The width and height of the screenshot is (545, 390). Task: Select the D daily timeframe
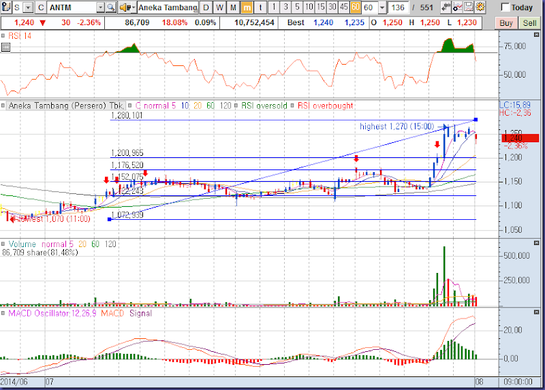point(206,7)
